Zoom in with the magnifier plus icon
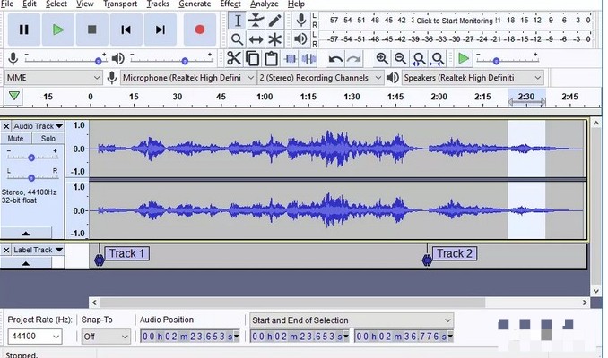The width and height of the screenshot is (608, 358). pos(382,59)
